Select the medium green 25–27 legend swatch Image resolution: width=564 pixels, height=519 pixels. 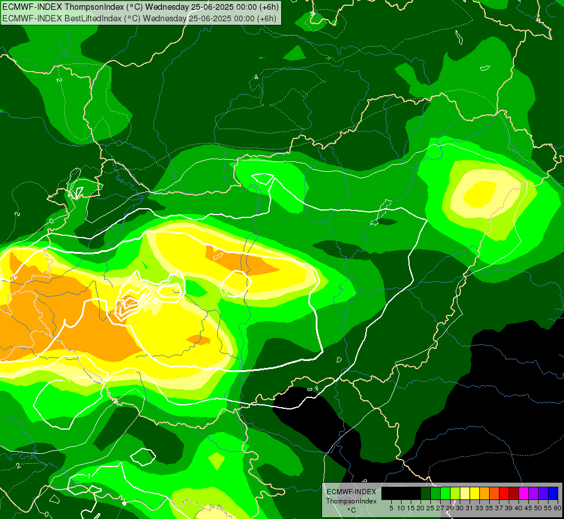coord(435,493)
